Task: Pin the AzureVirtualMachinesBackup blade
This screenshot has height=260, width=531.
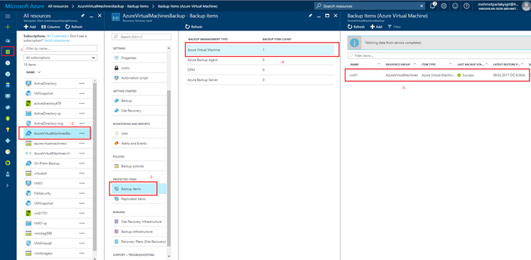Action: pyautogui.click(x=311, y=16)
